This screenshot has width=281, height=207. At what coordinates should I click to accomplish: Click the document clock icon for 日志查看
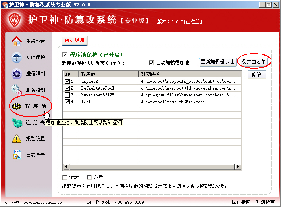coord(17,155)
